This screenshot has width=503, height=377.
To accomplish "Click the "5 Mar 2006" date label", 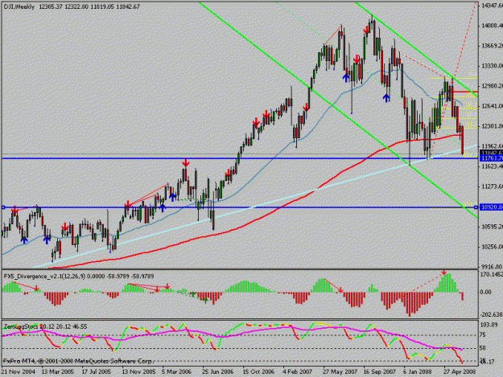I will tap(177, 371).
